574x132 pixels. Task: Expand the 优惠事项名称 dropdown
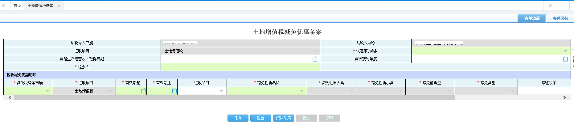pyautogui.click(x=566, y=51)
